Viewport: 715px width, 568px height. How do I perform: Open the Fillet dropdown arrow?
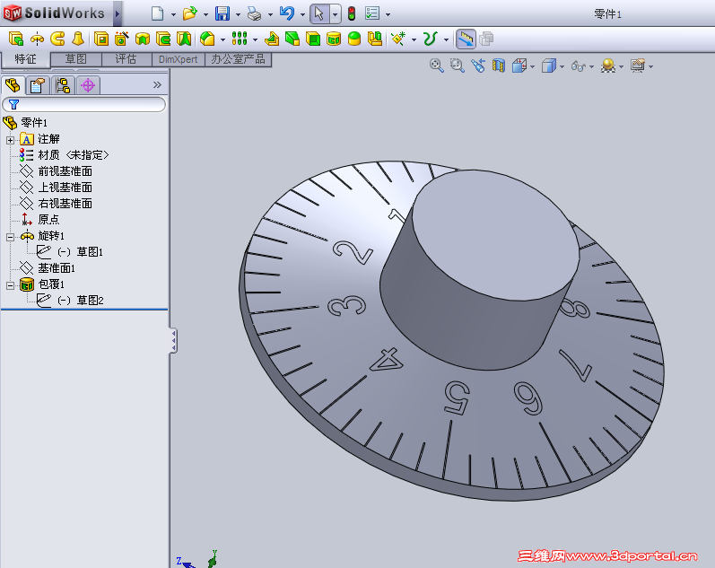click(223, 39)
